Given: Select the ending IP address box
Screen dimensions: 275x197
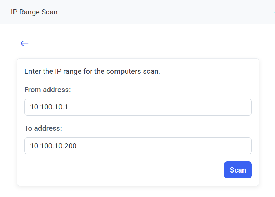Looking at the screenshot, I should 138,146.
